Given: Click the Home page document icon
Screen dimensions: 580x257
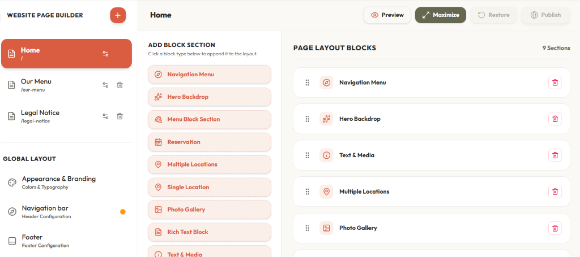Looking at the screenshot, I should point(12,54).
